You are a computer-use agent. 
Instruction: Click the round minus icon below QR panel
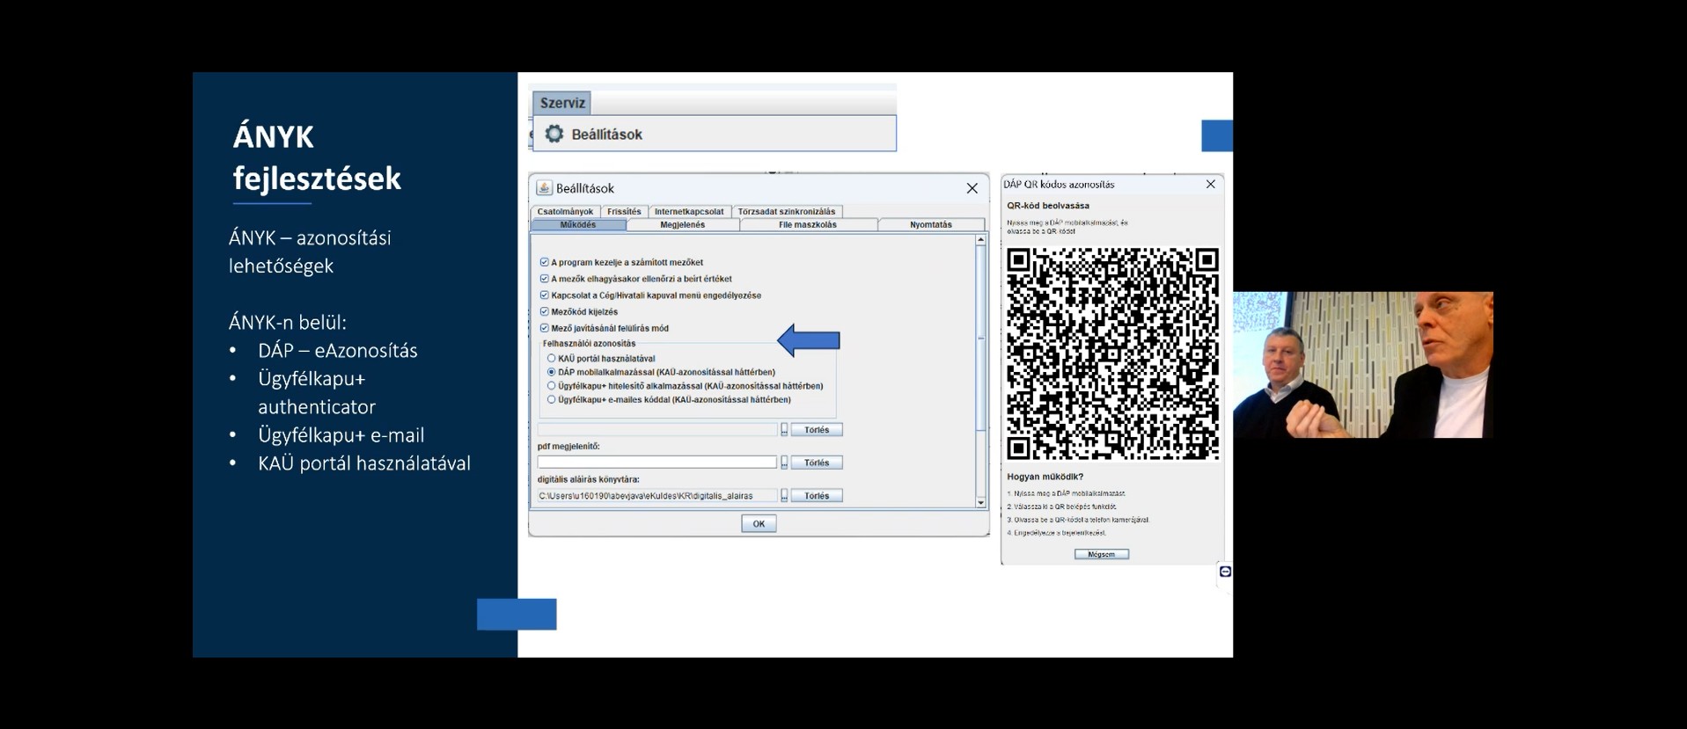pos(1225,572)
